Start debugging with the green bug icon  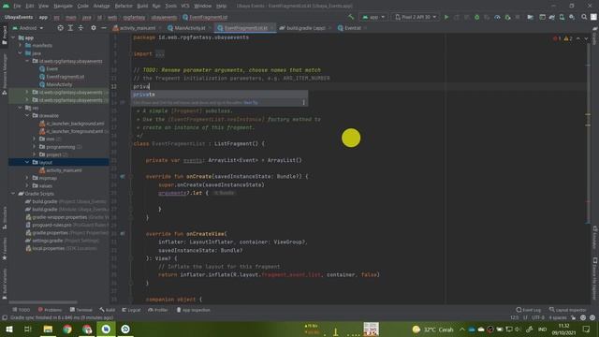click(x=476, y=17)
